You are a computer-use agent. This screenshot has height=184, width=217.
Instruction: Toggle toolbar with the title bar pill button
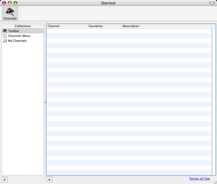pyautogui.click(x=212, y=3)
